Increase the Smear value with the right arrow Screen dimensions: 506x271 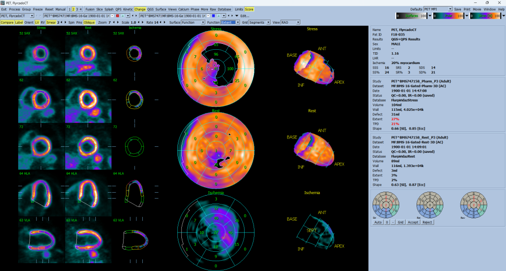tap(65, 23)
